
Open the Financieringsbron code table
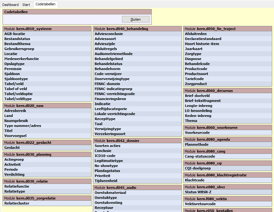pos(110,99)
